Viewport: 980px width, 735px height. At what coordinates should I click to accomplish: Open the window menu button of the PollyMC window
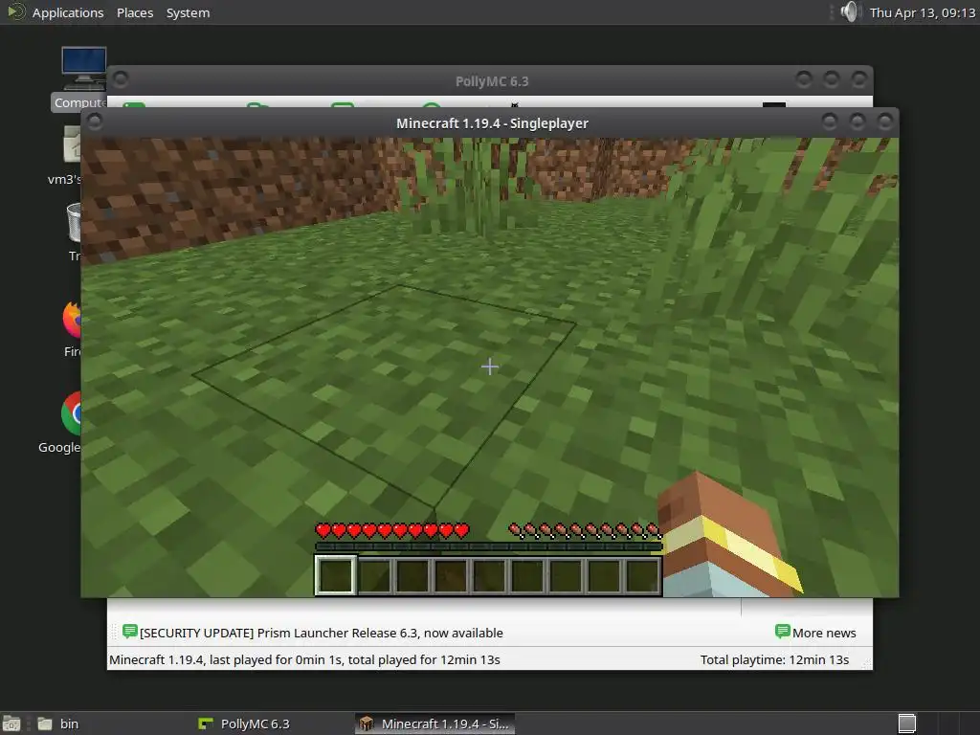pyautogui.click(x=121, y=79)
